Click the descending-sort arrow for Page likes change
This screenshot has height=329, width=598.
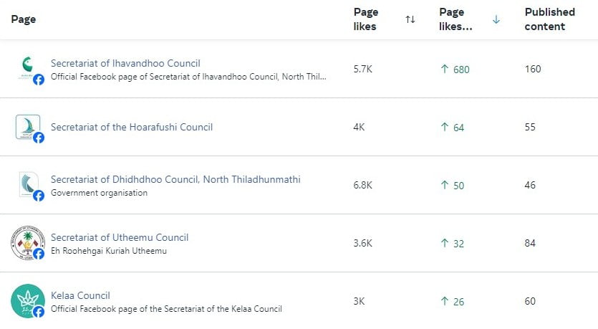(496, 19)
